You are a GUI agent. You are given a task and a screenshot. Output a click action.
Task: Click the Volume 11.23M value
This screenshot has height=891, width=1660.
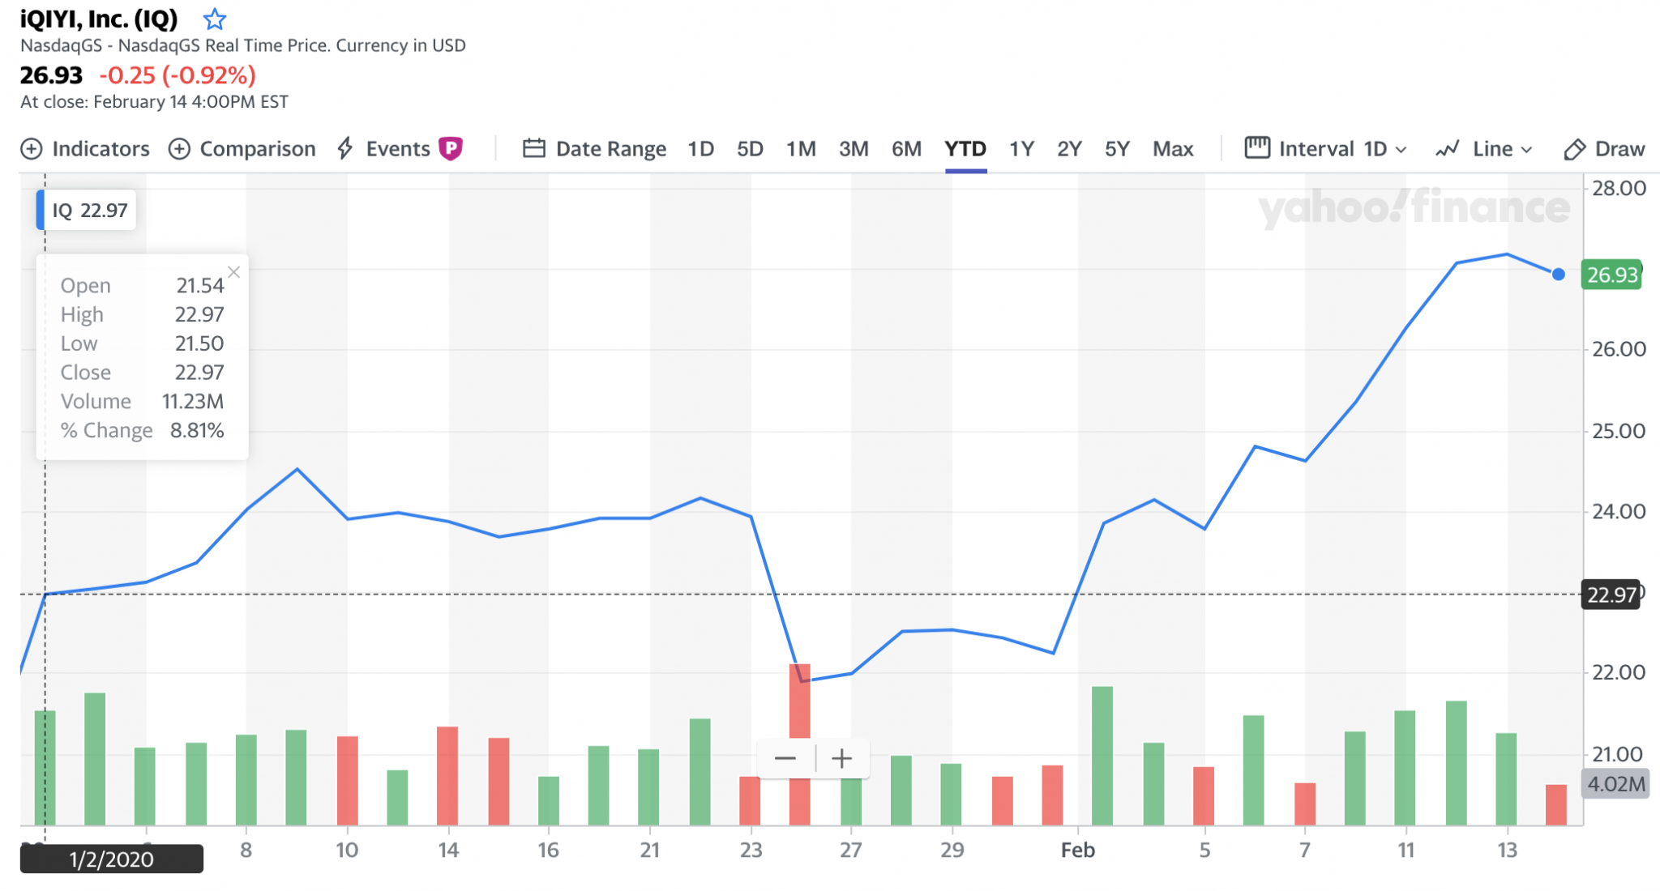pos(193,402)
